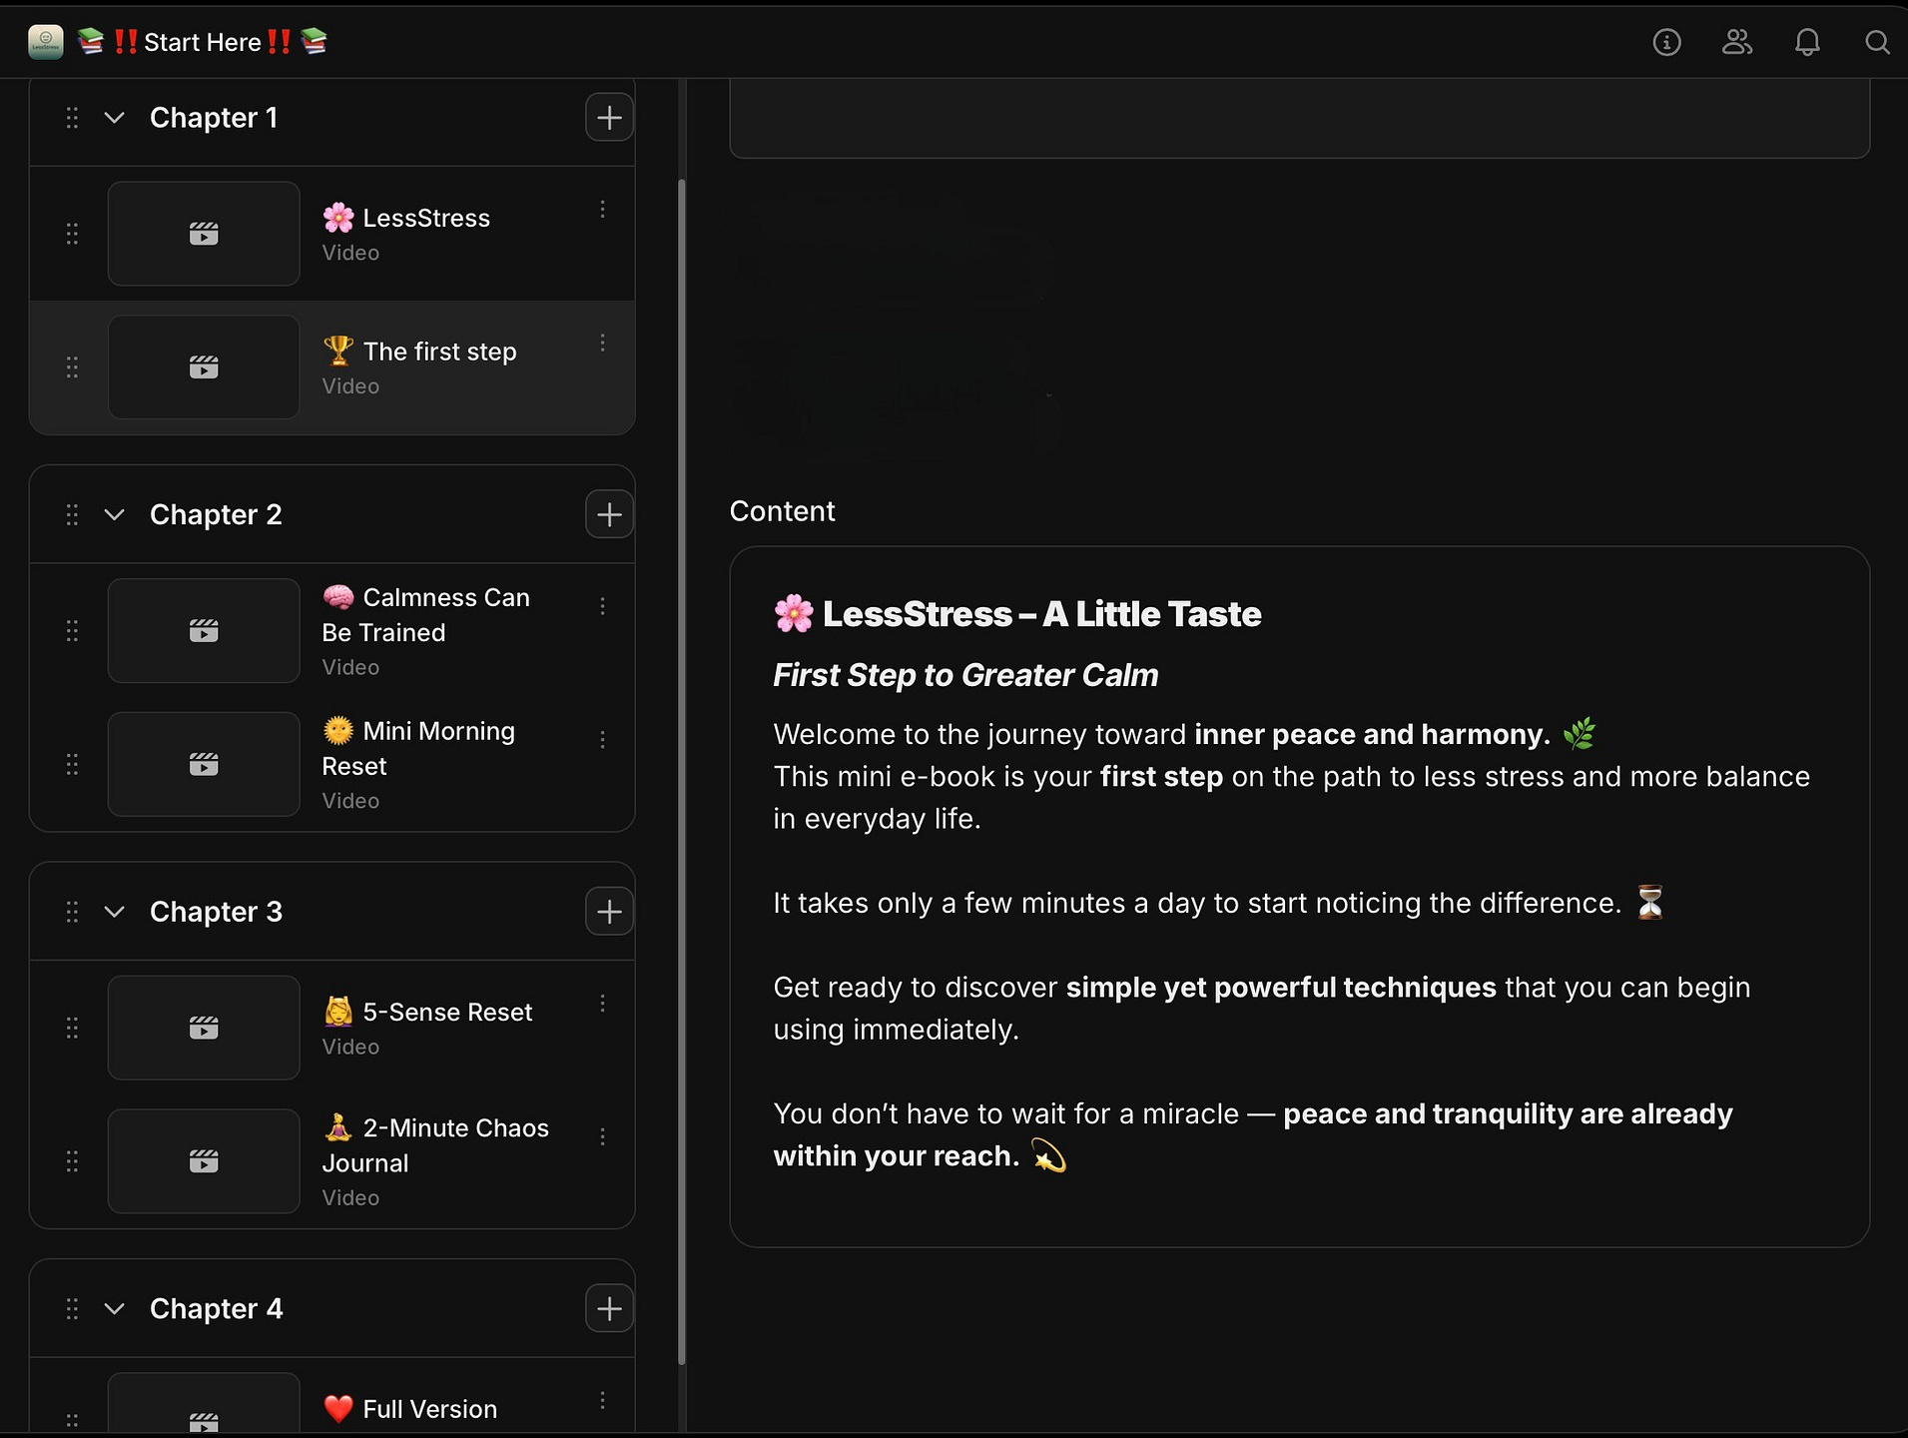This screenshot has height=1438, width=1908.
Task: Click the drag handle of LessStress lesson
Action: click(72, 234)
